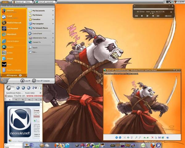Launch World of Warcraft from start menu
Viewport: 185px width, 148px height.
[14, 23]
